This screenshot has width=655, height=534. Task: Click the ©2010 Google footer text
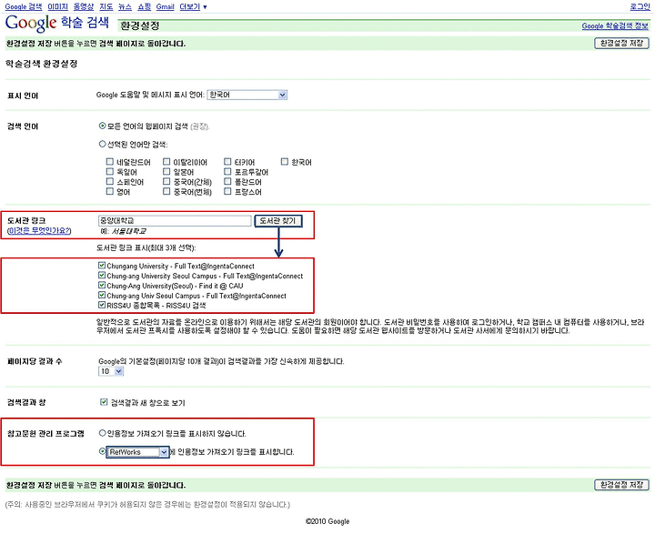click(327, 521)
